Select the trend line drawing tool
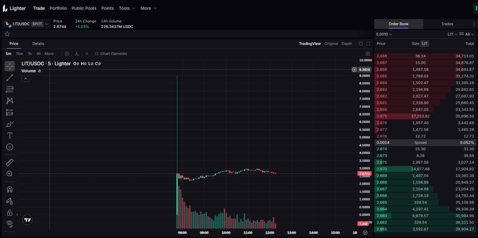 coord(10,78)
